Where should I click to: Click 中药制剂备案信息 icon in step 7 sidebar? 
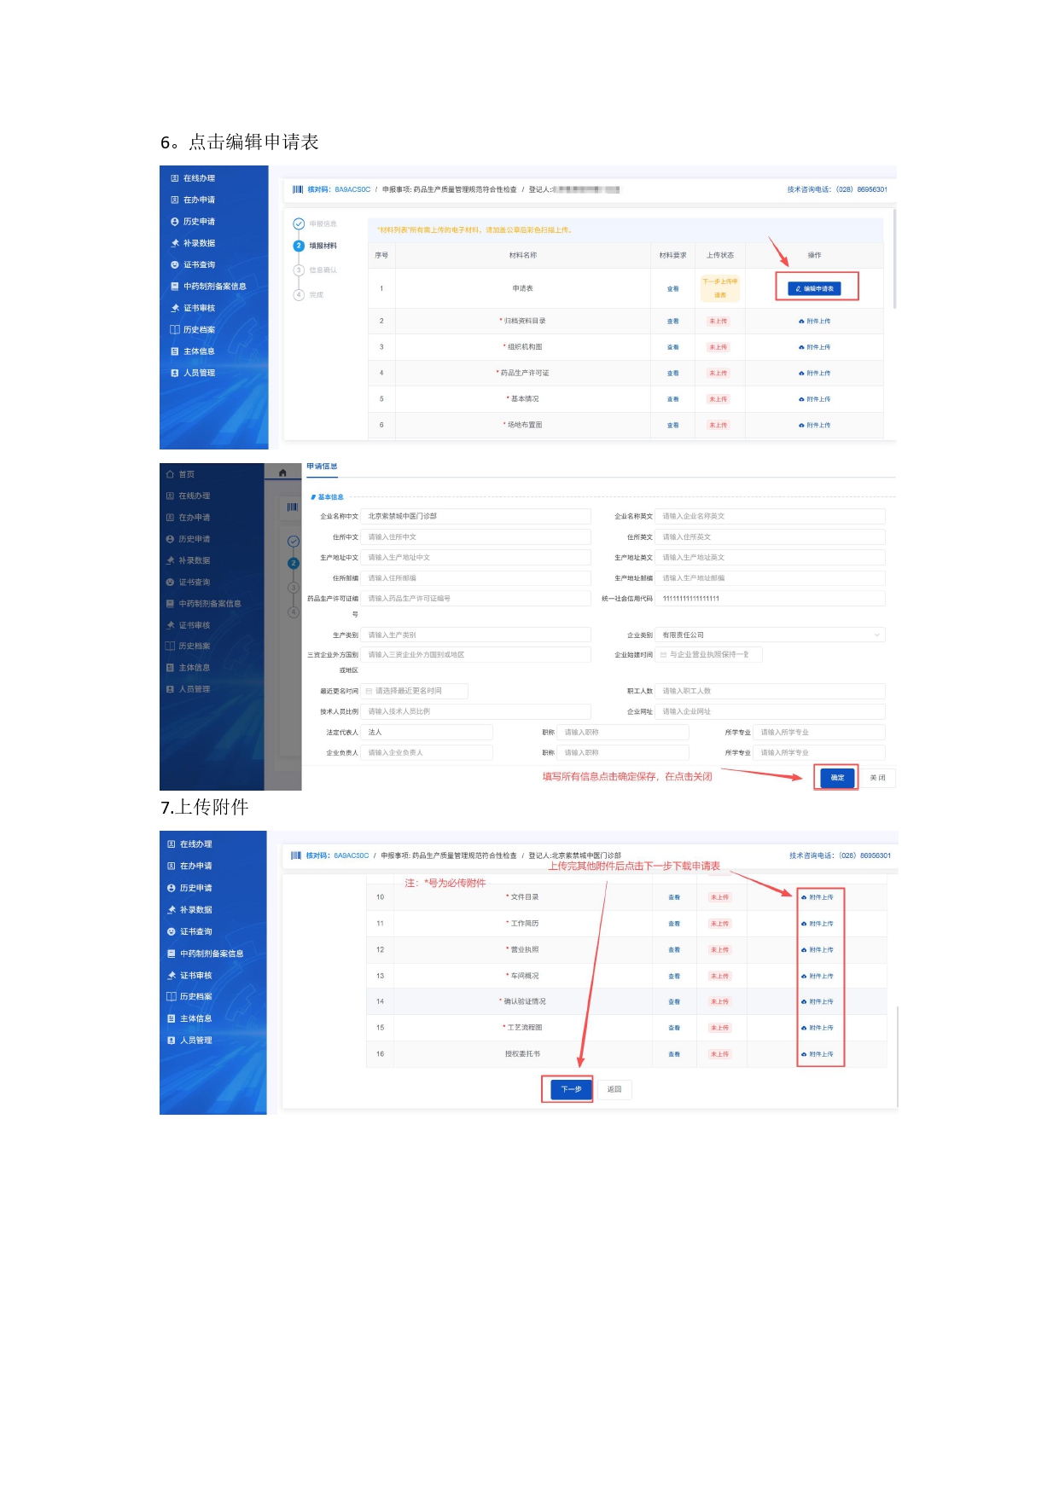[172, 954]
